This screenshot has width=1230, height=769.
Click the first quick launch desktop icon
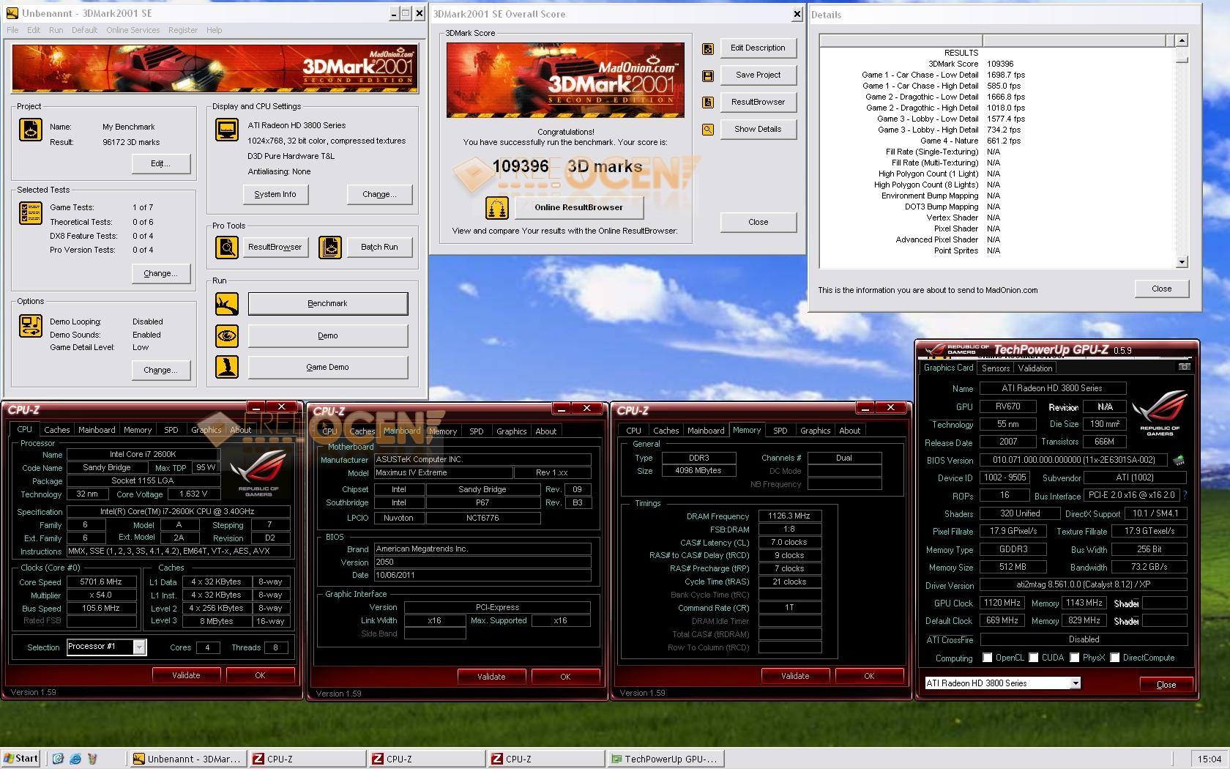(59, 759)
